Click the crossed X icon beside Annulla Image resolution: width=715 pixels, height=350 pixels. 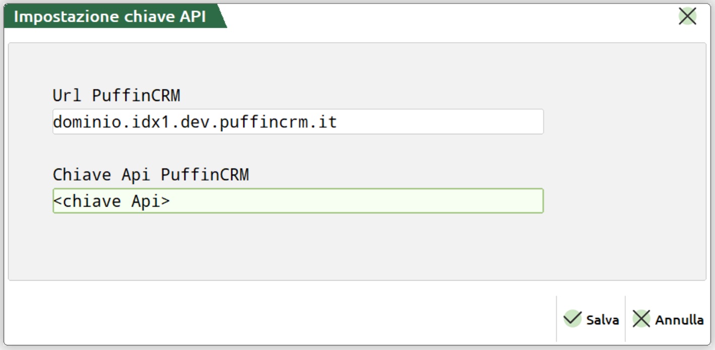click(x=641, y=319)
